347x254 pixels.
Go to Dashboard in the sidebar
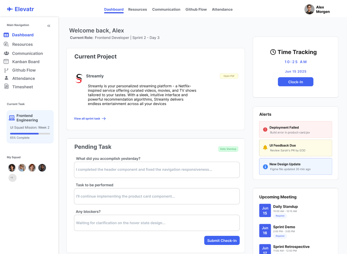pyautogui.click(x=23, y=35)
